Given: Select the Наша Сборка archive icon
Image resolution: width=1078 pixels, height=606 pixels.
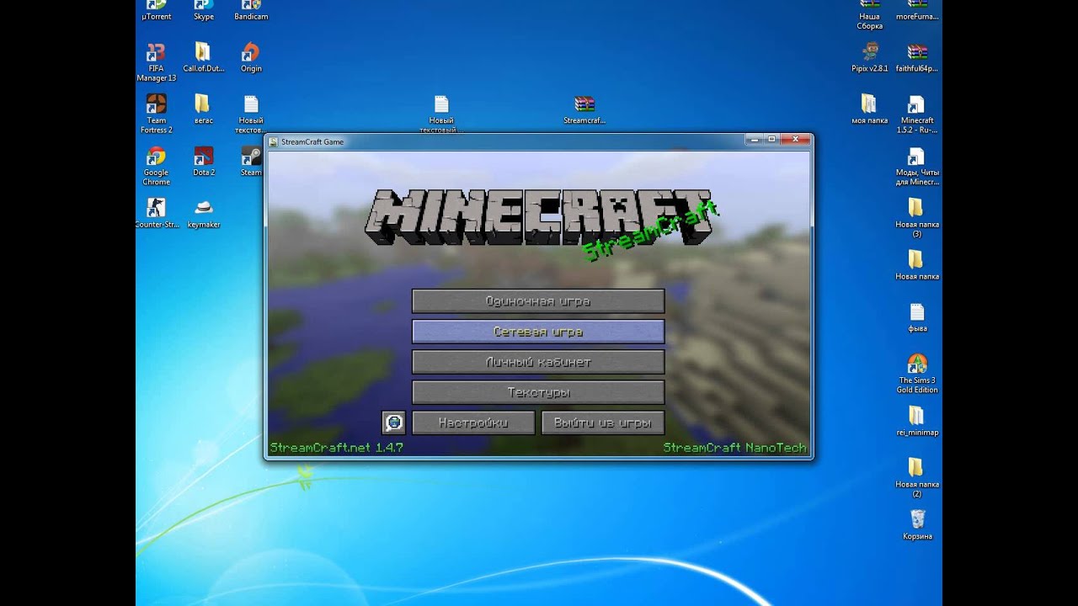Looking at the screenshot, I should [869, 15].
